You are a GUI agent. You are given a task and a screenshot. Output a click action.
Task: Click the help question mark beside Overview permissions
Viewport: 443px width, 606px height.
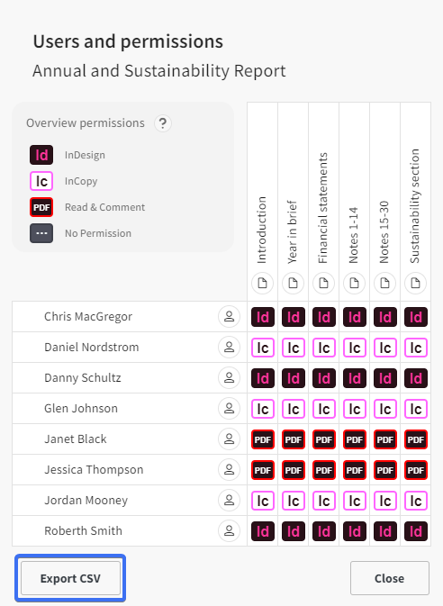(163, 123)
